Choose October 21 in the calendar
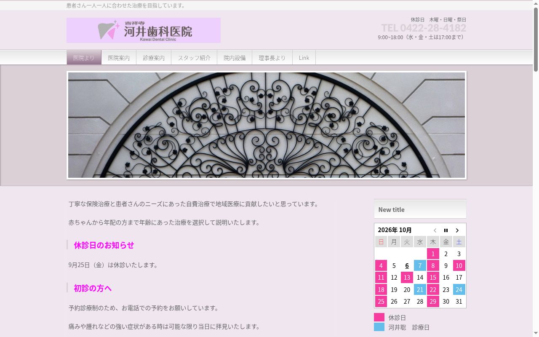Screen dimensions: 539x337 pos(420,290)
